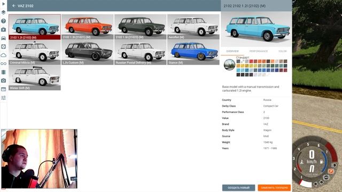Click the '2102 2102 1.2l (2102) (M)' panel title
The height and width of the screenshot is (192, 342).
click(244, 6)
